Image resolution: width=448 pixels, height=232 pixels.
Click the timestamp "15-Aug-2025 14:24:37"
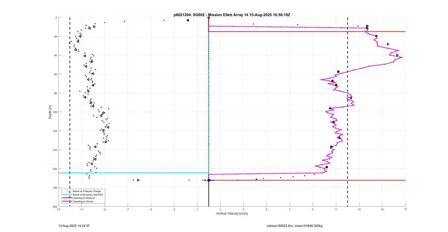point(74,226)
